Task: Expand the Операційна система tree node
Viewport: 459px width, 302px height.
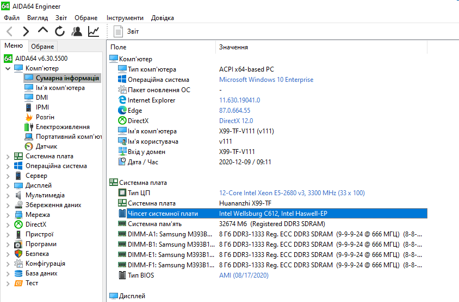Action: pos(8,166)
